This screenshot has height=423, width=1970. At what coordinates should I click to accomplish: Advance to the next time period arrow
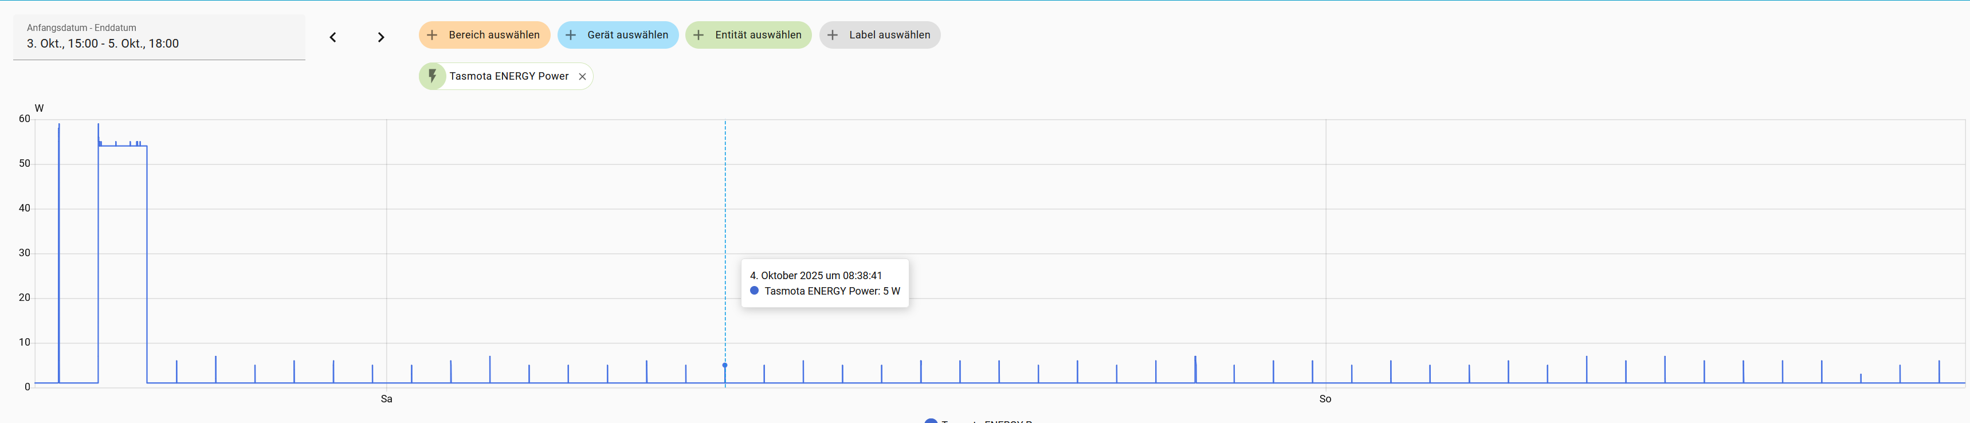[381, 37]
